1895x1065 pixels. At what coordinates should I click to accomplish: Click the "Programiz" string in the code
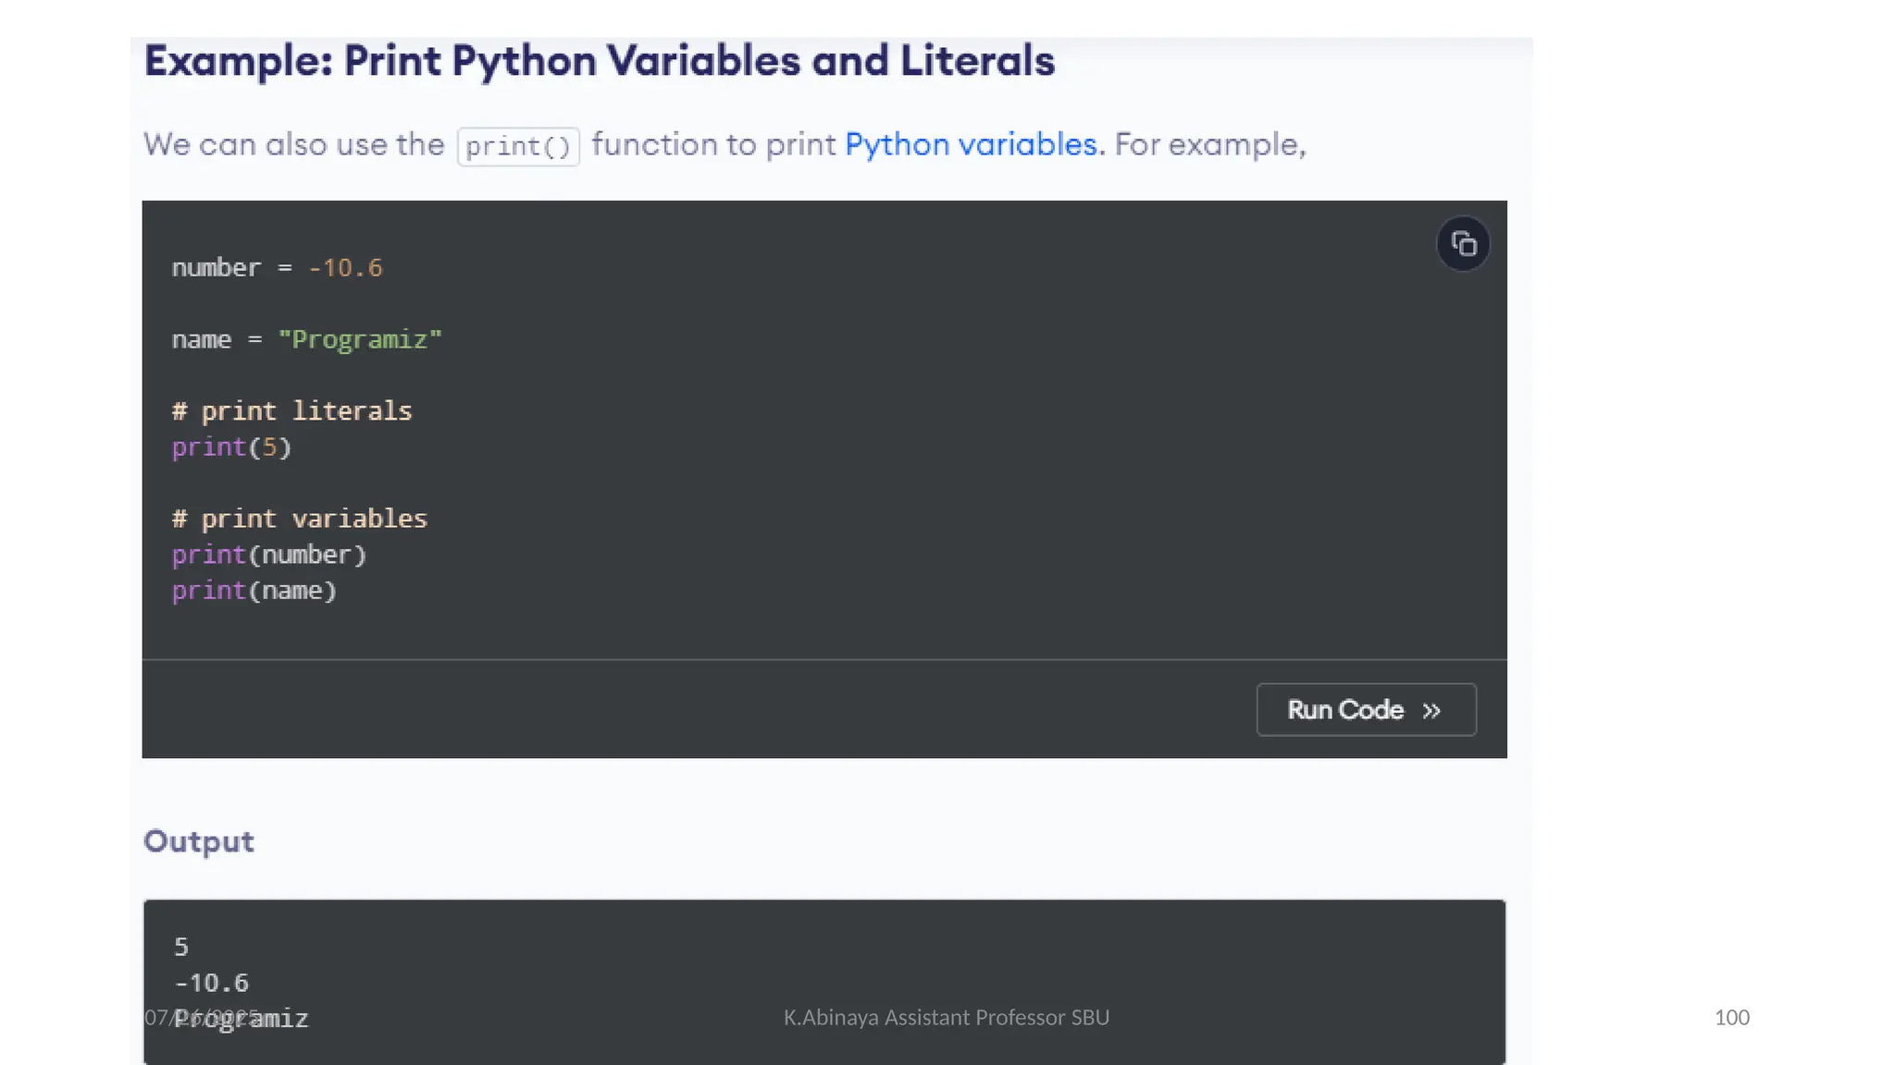[360, 339]
